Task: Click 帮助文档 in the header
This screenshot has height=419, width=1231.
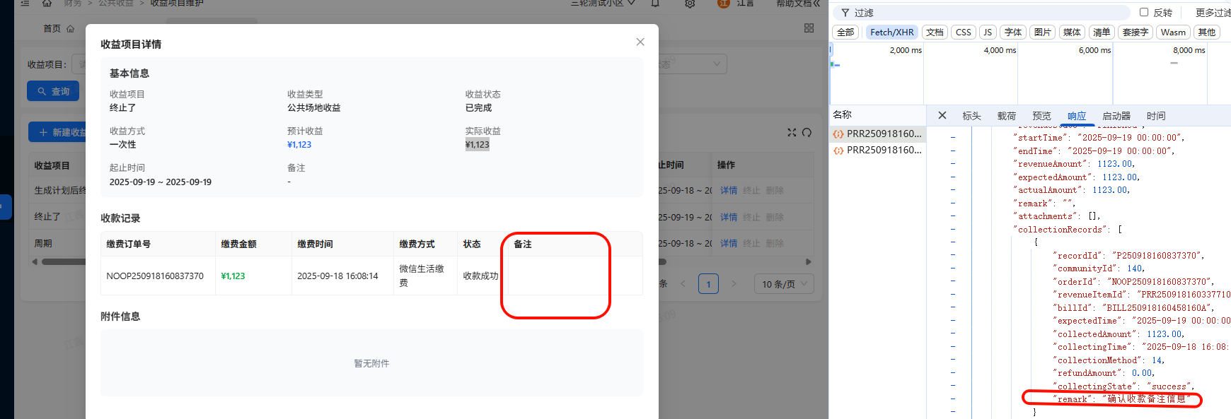Action: (x=798, y=4)
